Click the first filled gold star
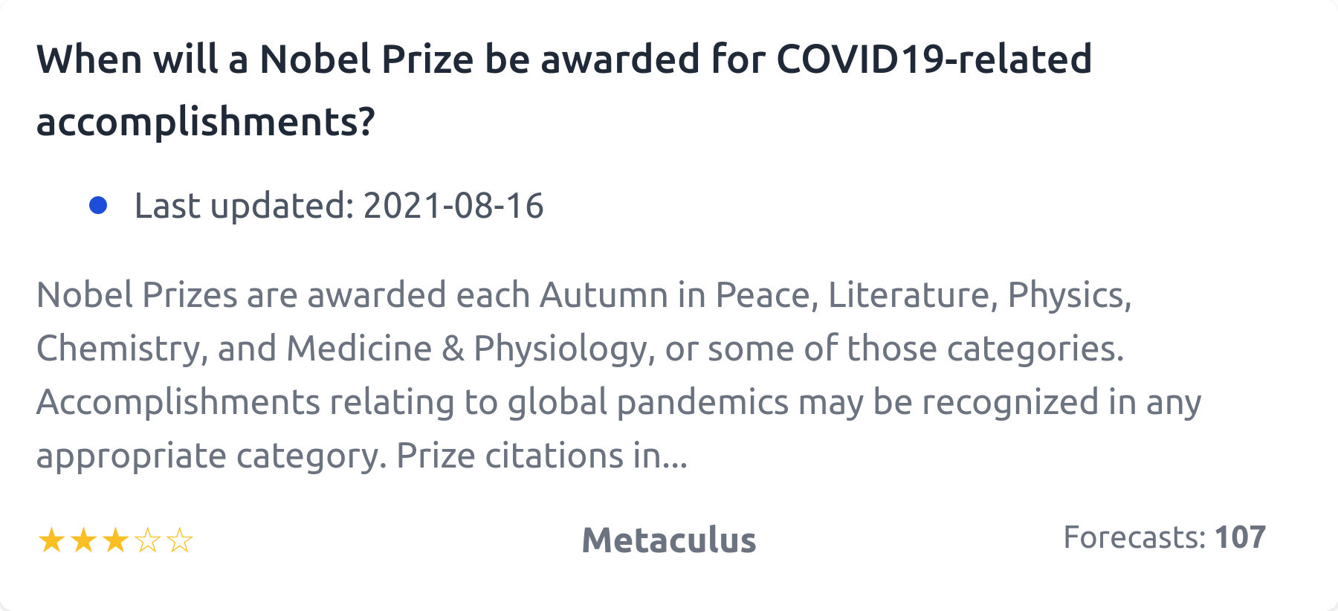1338x611 pixels. (x=51, y=540)
